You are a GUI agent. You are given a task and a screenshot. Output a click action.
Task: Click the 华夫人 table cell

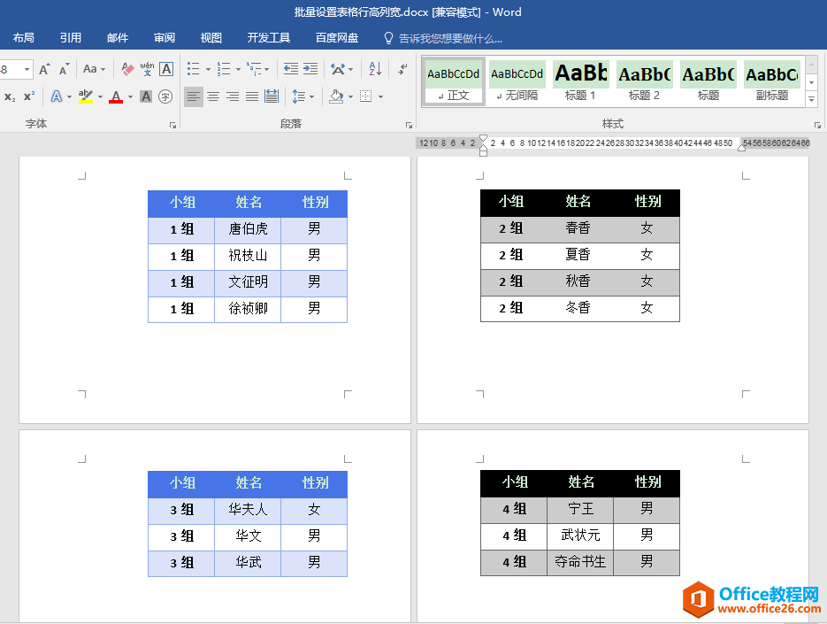click(x=248, y=510)
